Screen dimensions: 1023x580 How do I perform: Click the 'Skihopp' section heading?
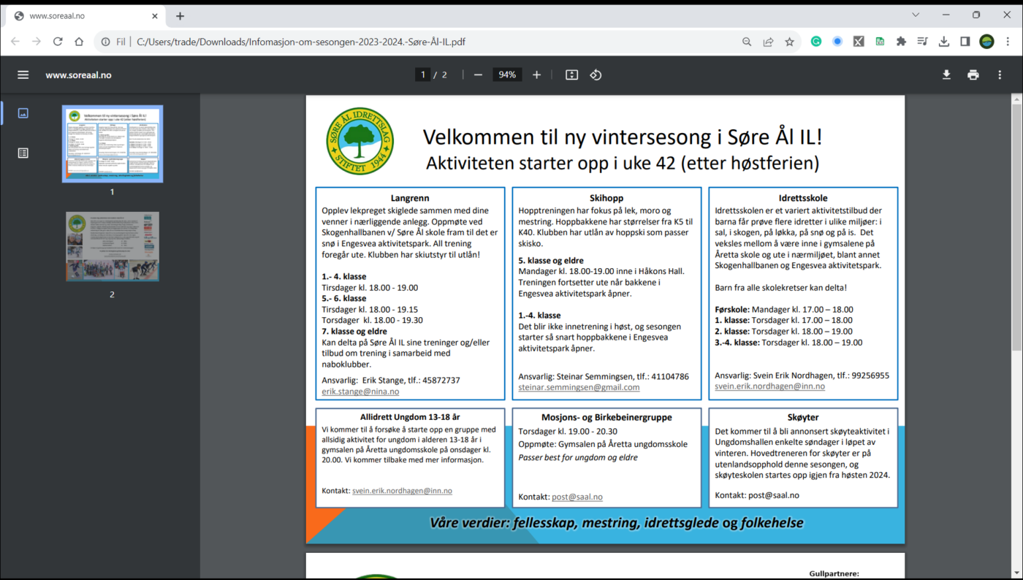point(606,198)
